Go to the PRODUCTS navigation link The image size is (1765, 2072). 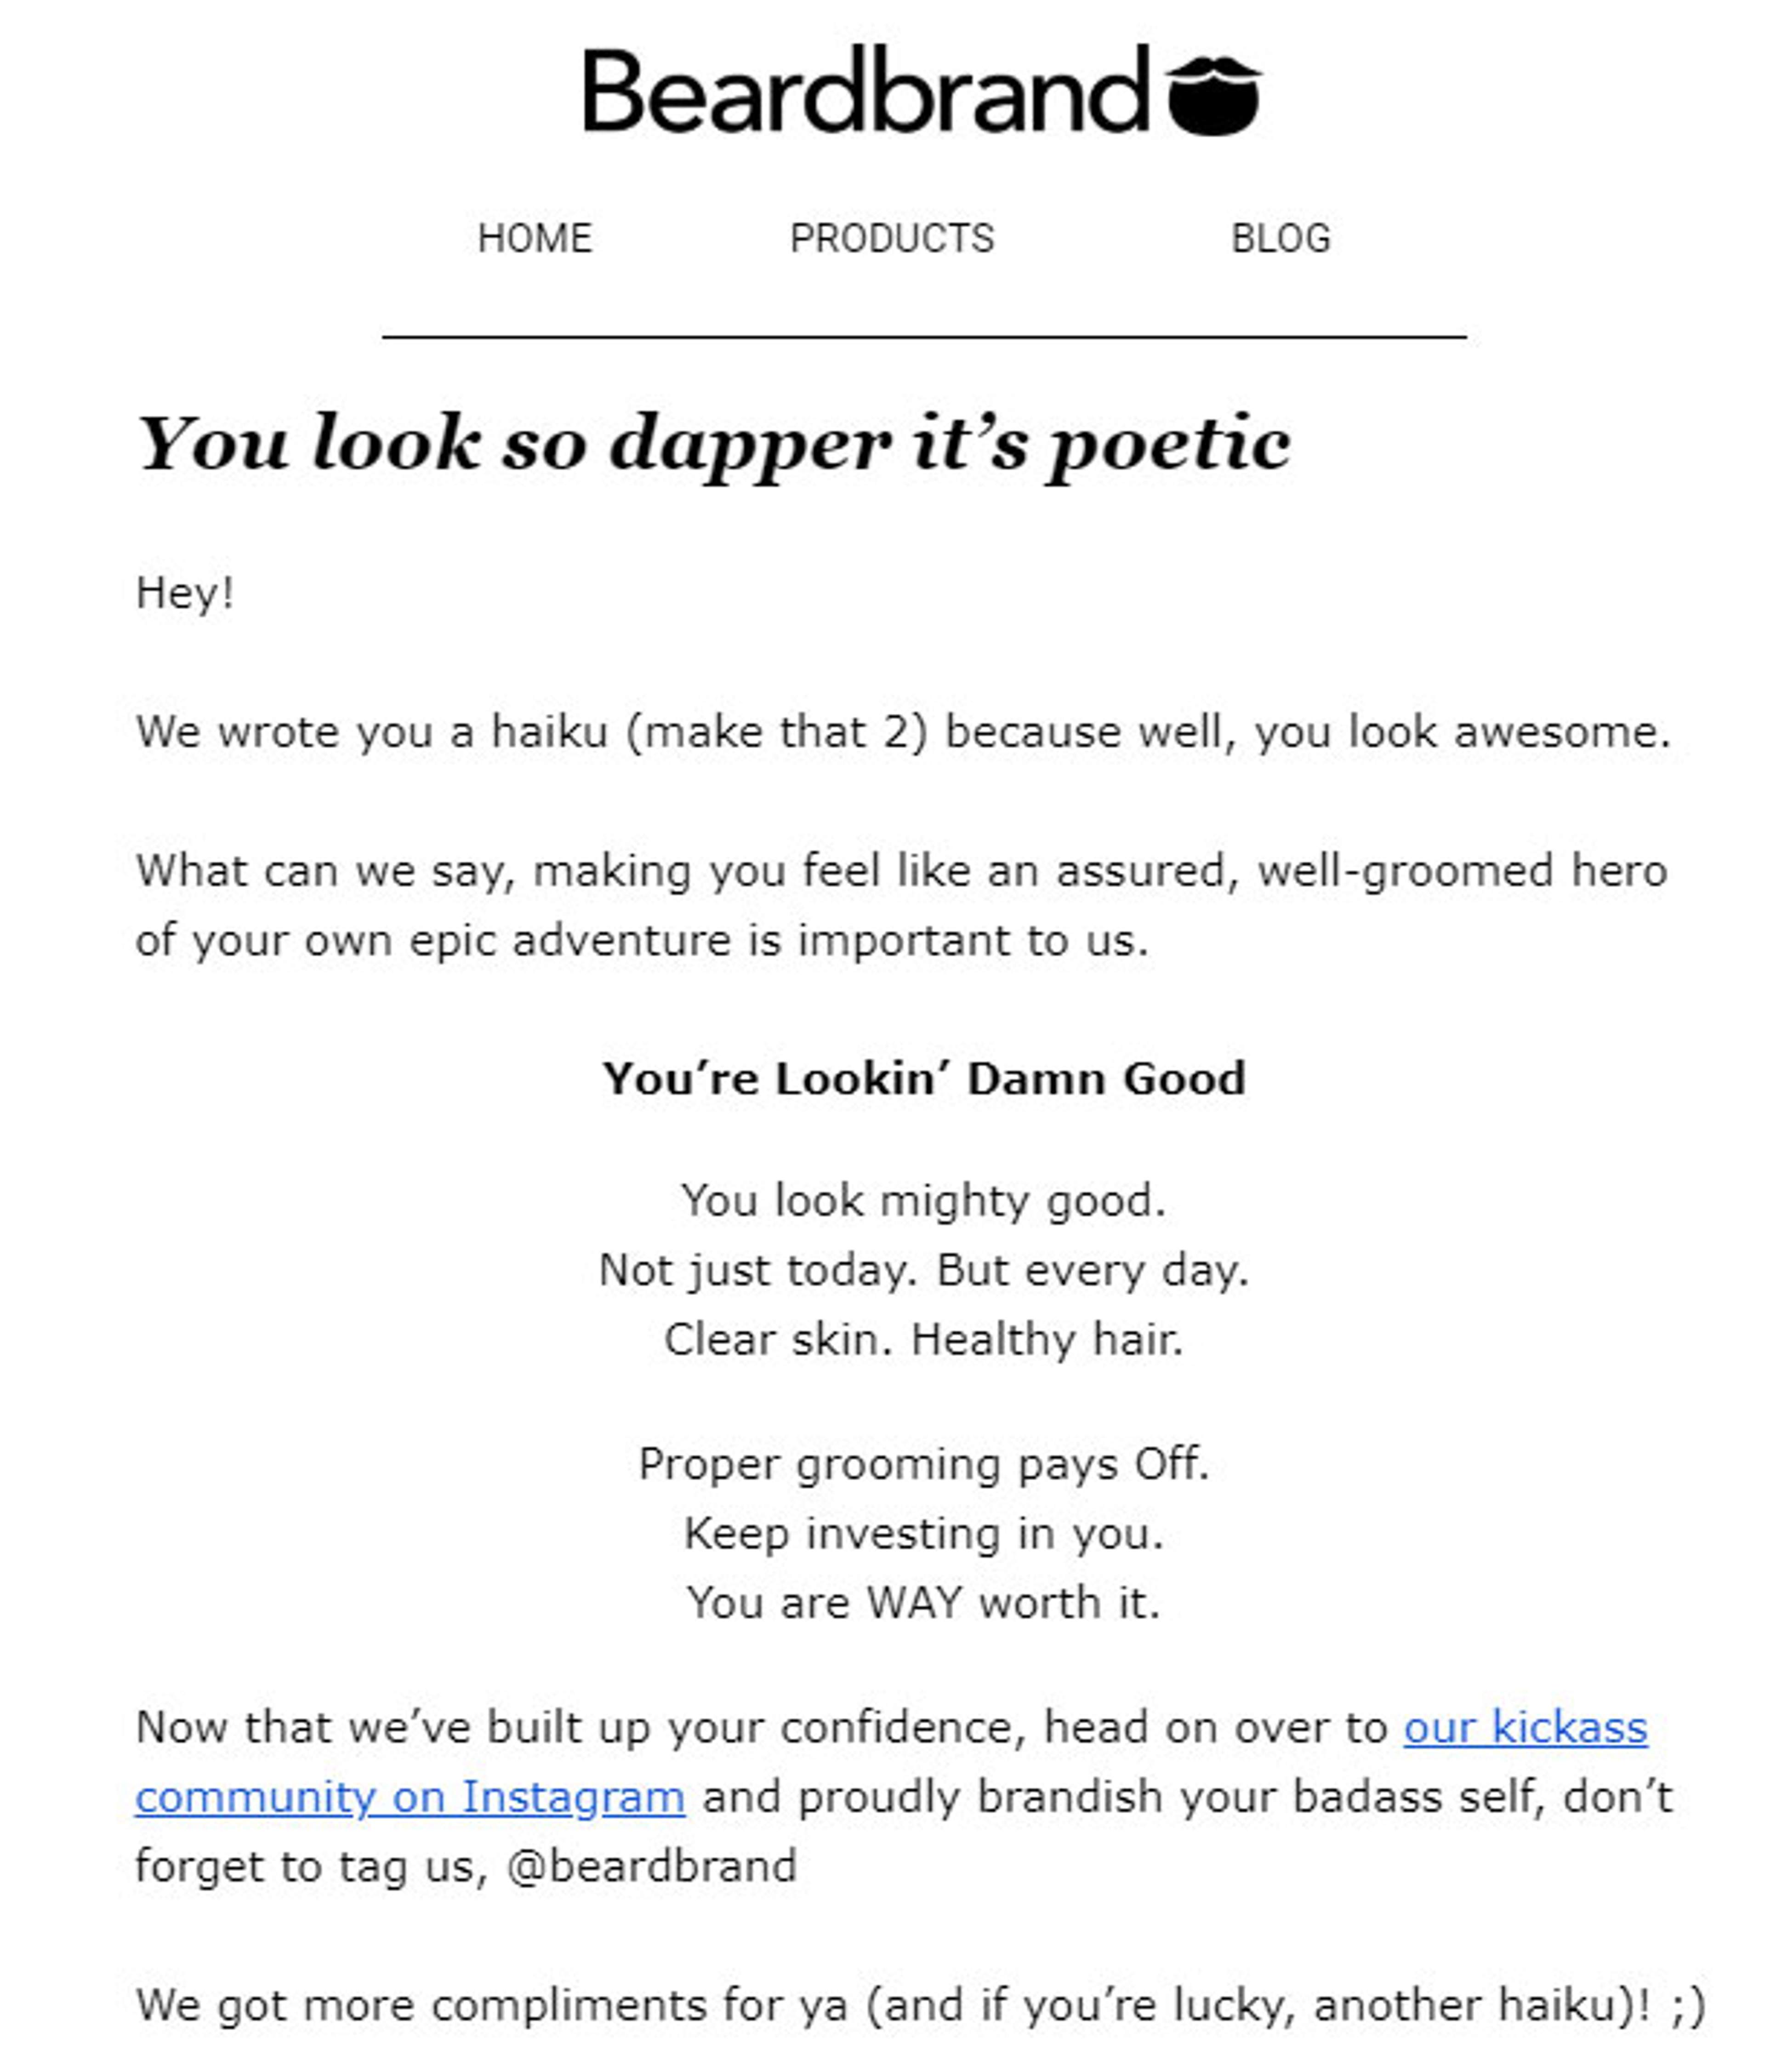coord(892,238)
